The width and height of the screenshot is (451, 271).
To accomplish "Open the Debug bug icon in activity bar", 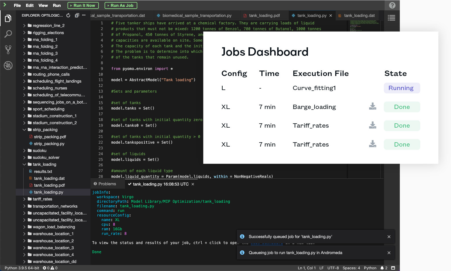I will pyautogui.click(x=8, y=65).
